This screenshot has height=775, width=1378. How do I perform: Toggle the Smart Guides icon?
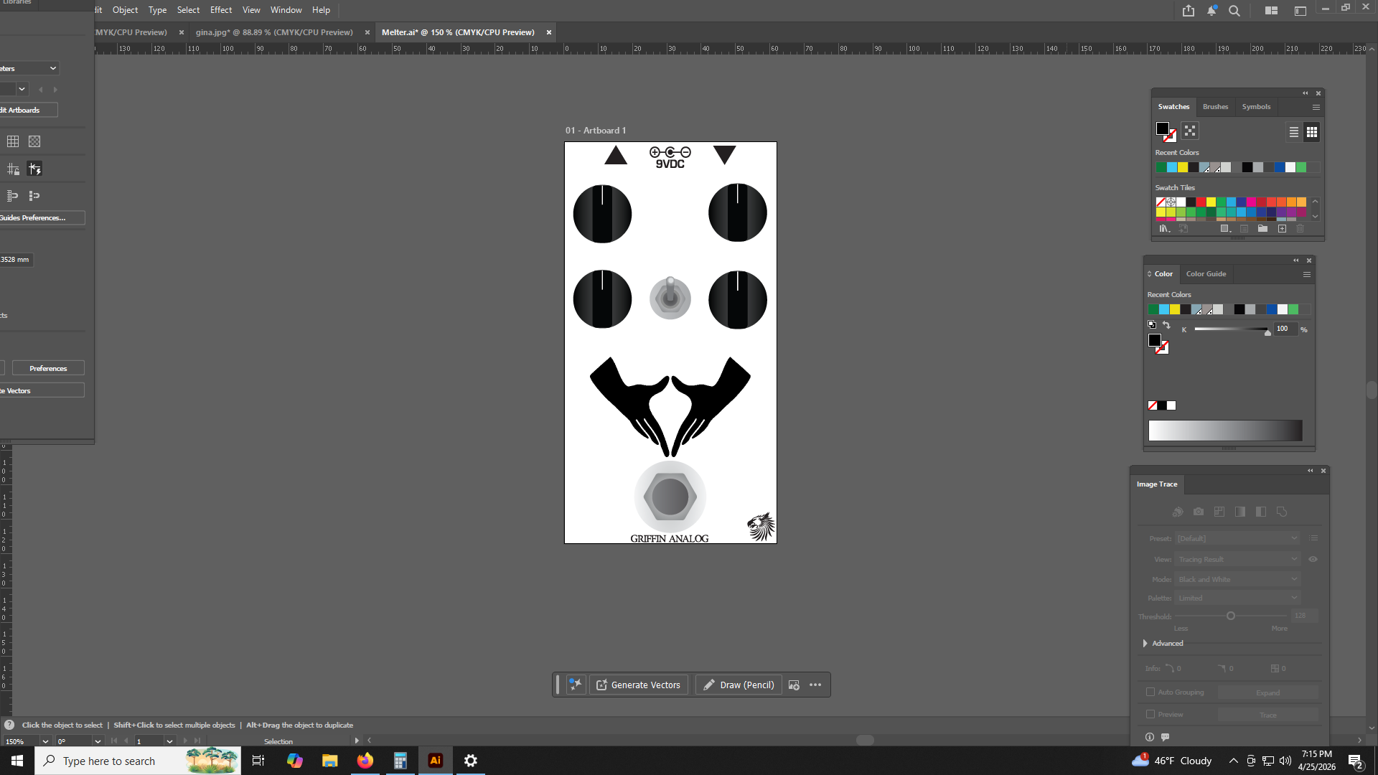[x=34, y=169]
